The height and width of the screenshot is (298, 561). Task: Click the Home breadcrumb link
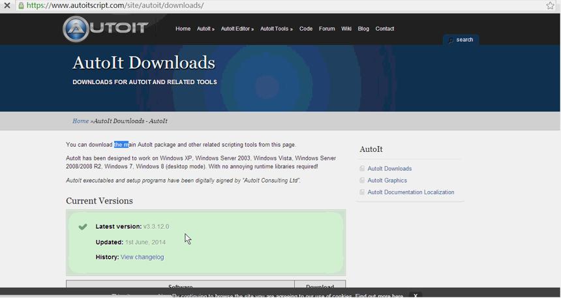pyautogui.click(x=80, y=121)
